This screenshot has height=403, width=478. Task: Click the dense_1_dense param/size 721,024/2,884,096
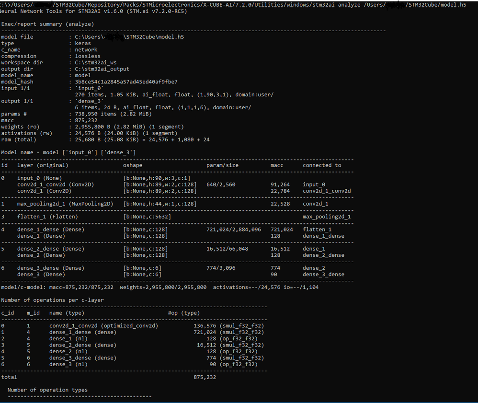(234, 230)
